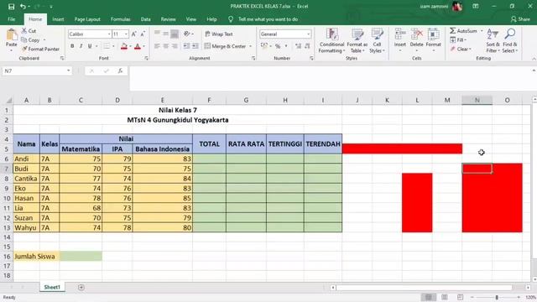
Task: Click the Name Box showing N7
Action: [x=37, y=70]
